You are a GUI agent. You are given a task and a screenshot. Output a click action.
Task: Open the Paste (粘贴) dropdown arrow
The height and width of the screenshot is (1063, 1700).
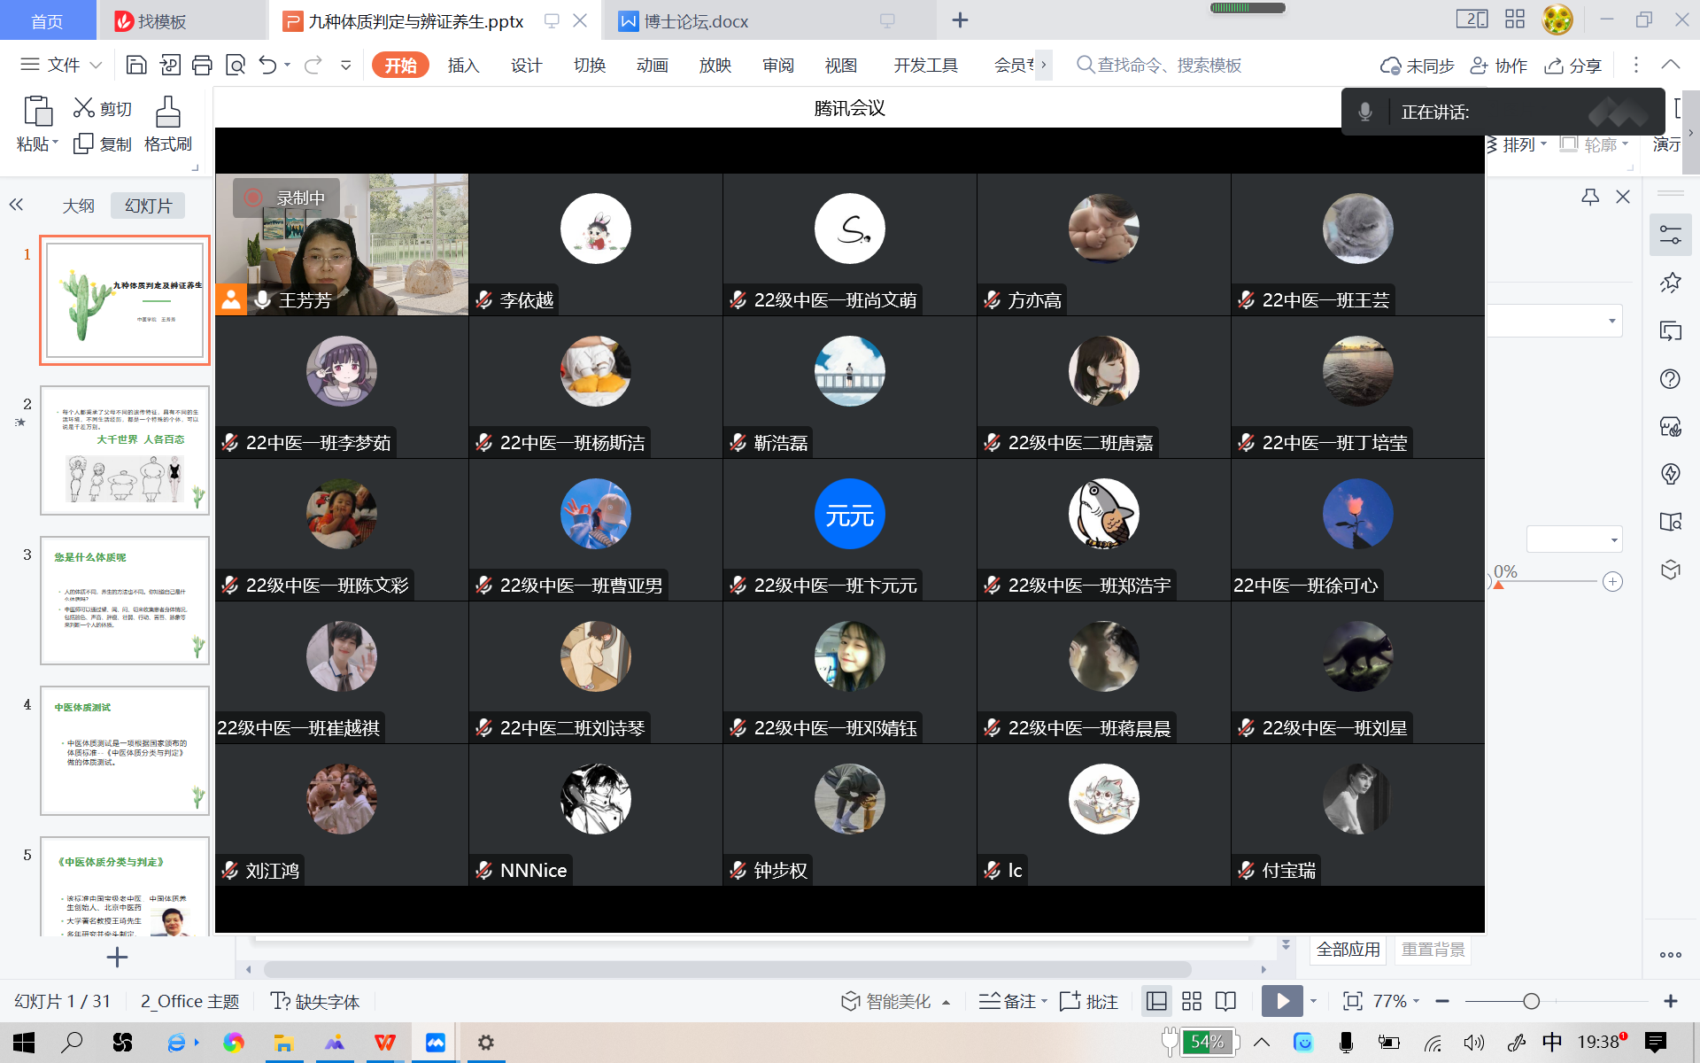(x=54, y=144)
